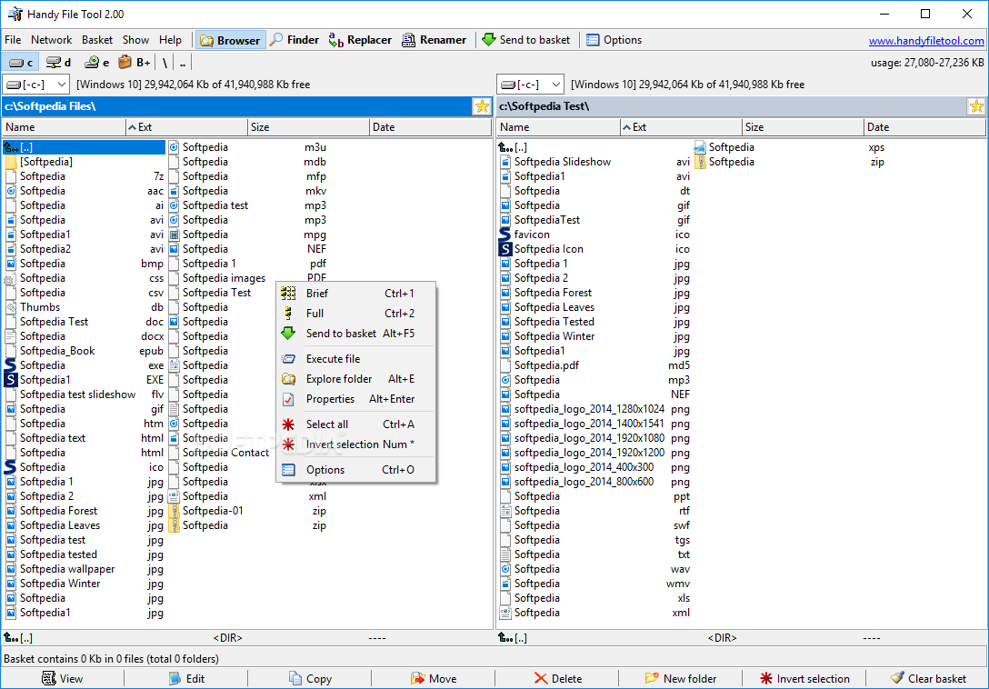The width and height of the screenshot is (989, 689).
Task: Open the Basket menu
Action: (97, 40)
